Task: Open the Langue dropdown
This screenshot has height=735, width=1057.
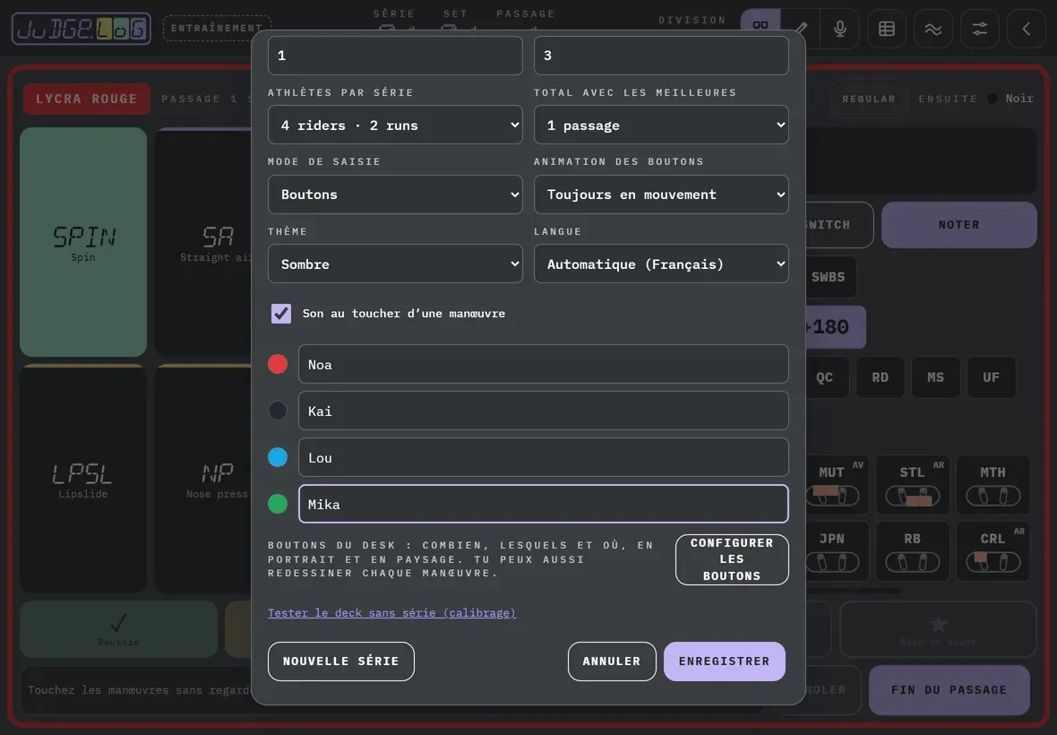Action: point(661,264)
